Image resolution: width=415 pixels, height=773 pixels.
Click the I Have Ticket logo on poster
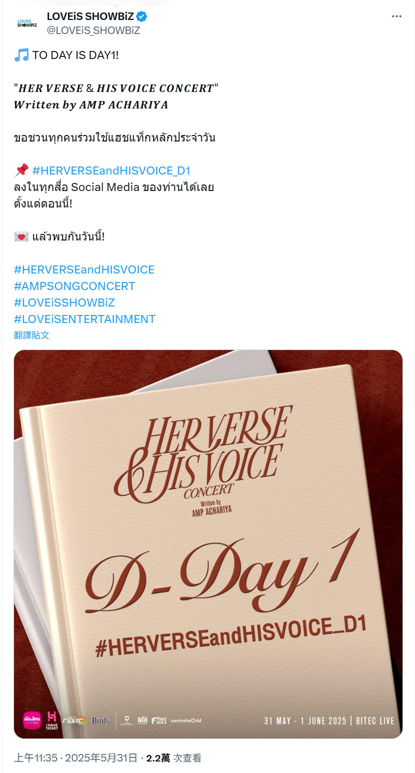point(52,720)
